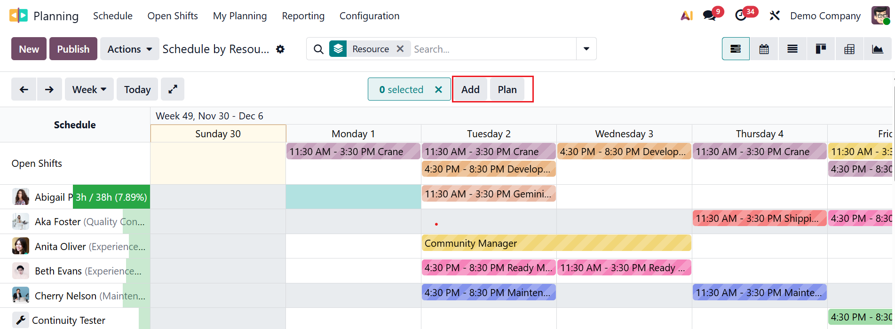Click the Publish button
The width and height of the screenshot is (895, 329).
(73, 49)
